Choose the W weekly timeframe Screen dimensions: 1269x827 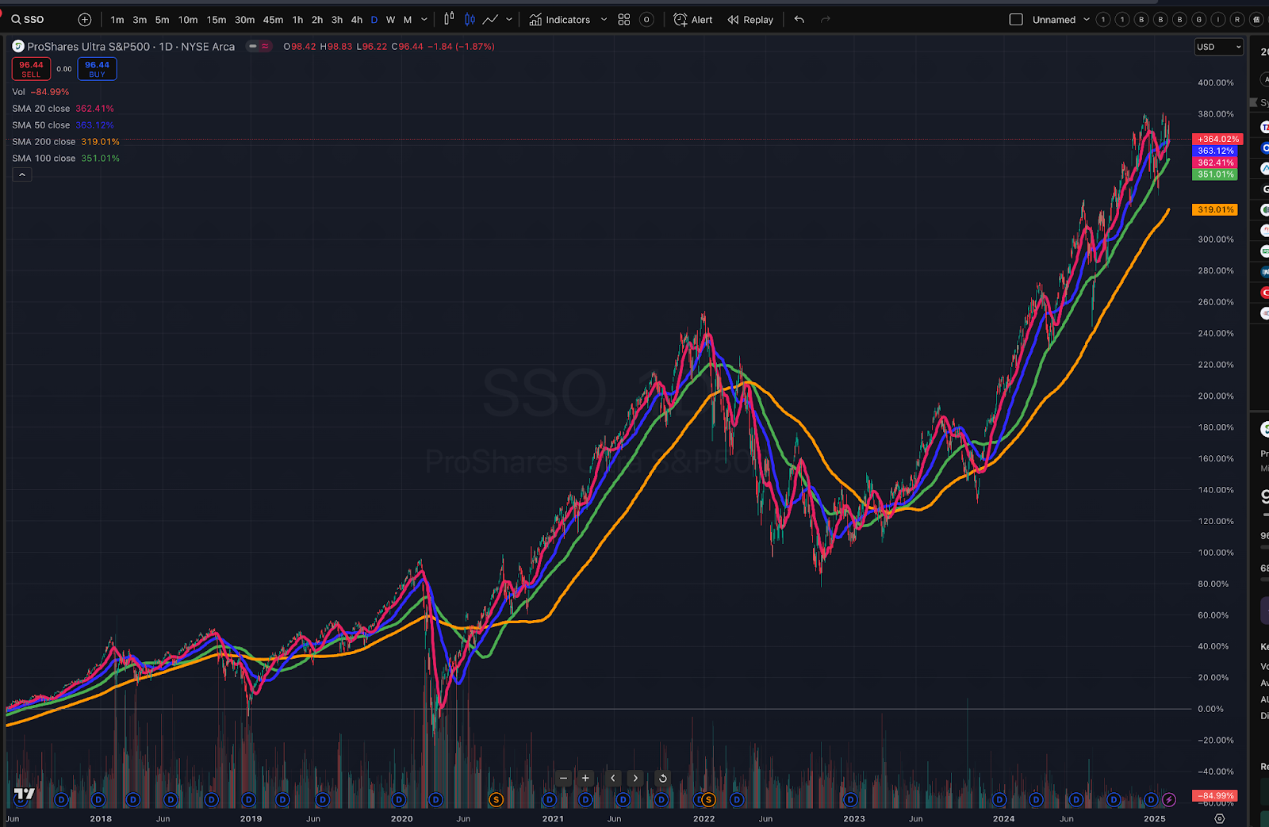click(x=390, y=20)
